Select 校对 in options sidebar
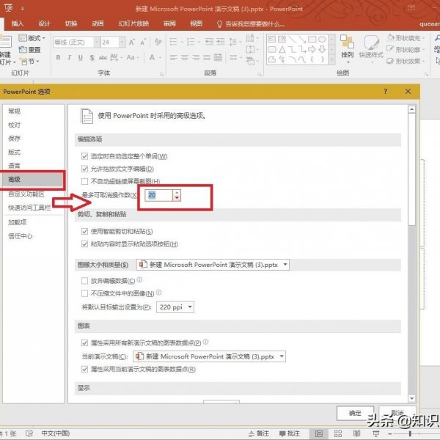This screenshot has width=440, height=440. coord(15,125)
